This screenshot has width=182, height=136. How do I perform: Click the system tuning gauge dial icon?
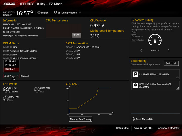click(155, 40)
